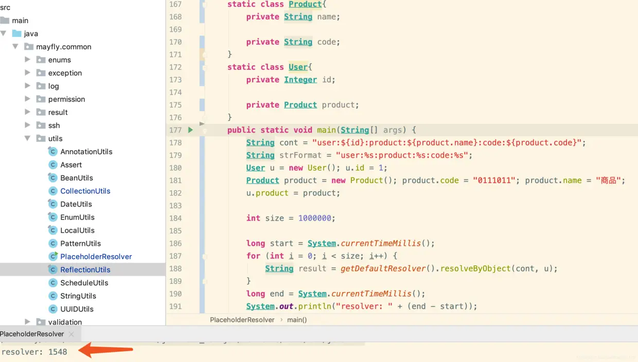Click the CollectionUtils class icon

tap(52, 191)
